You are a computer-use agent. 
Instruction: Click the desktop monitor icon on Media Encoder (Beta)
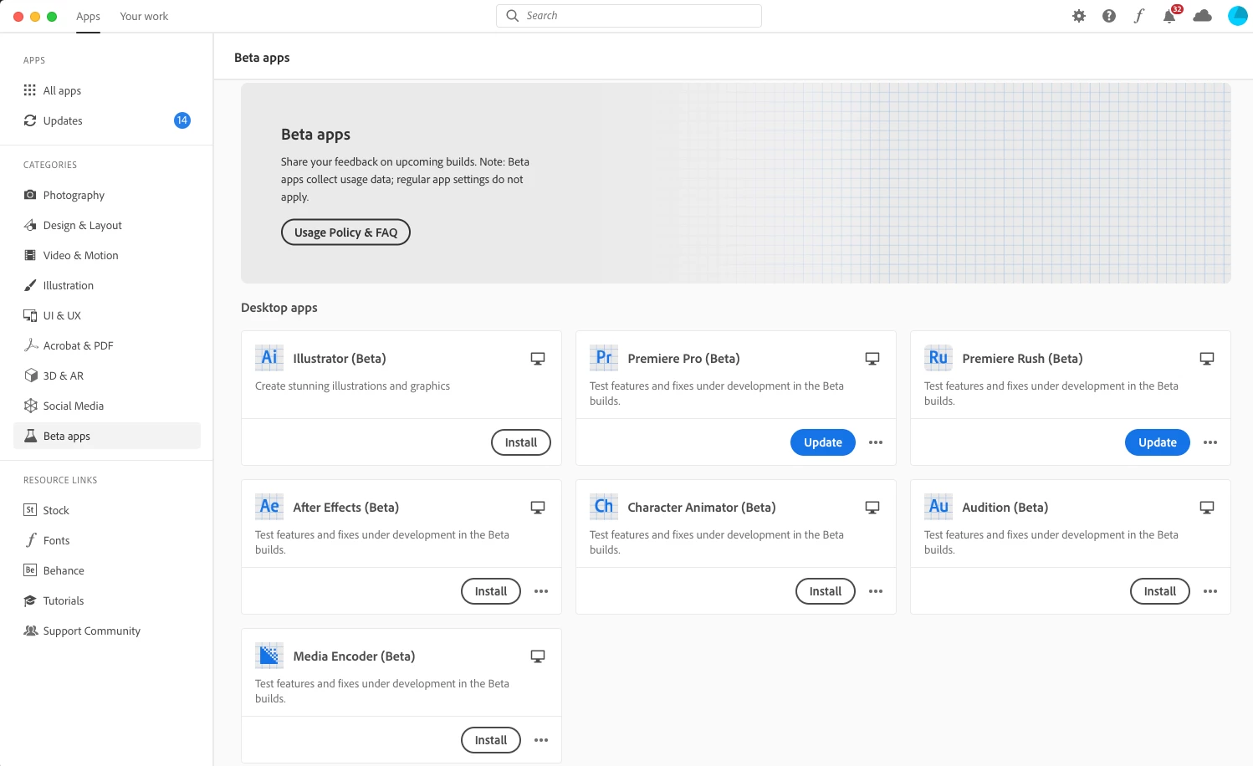click(538, 656)
